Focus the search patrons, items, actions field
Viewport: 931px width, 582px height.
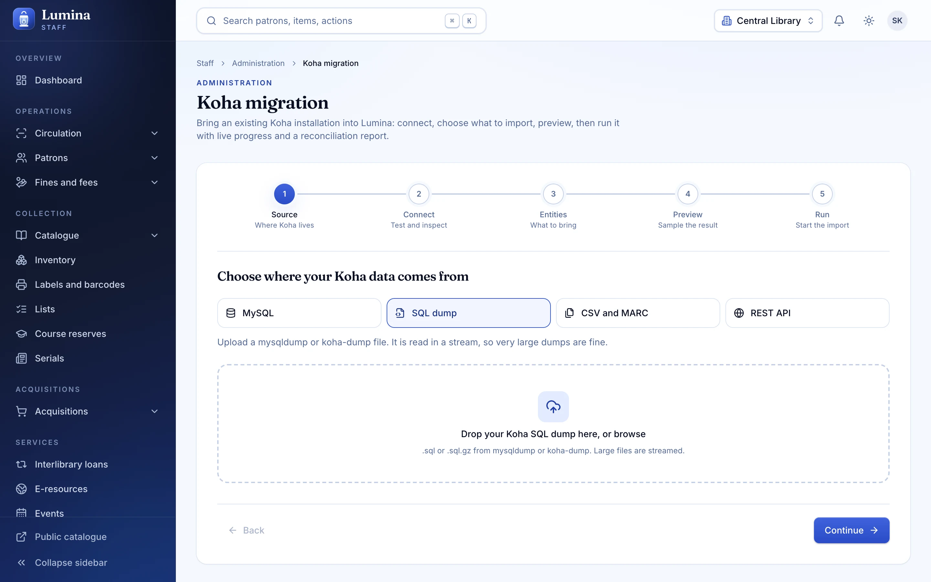(341, 21)
